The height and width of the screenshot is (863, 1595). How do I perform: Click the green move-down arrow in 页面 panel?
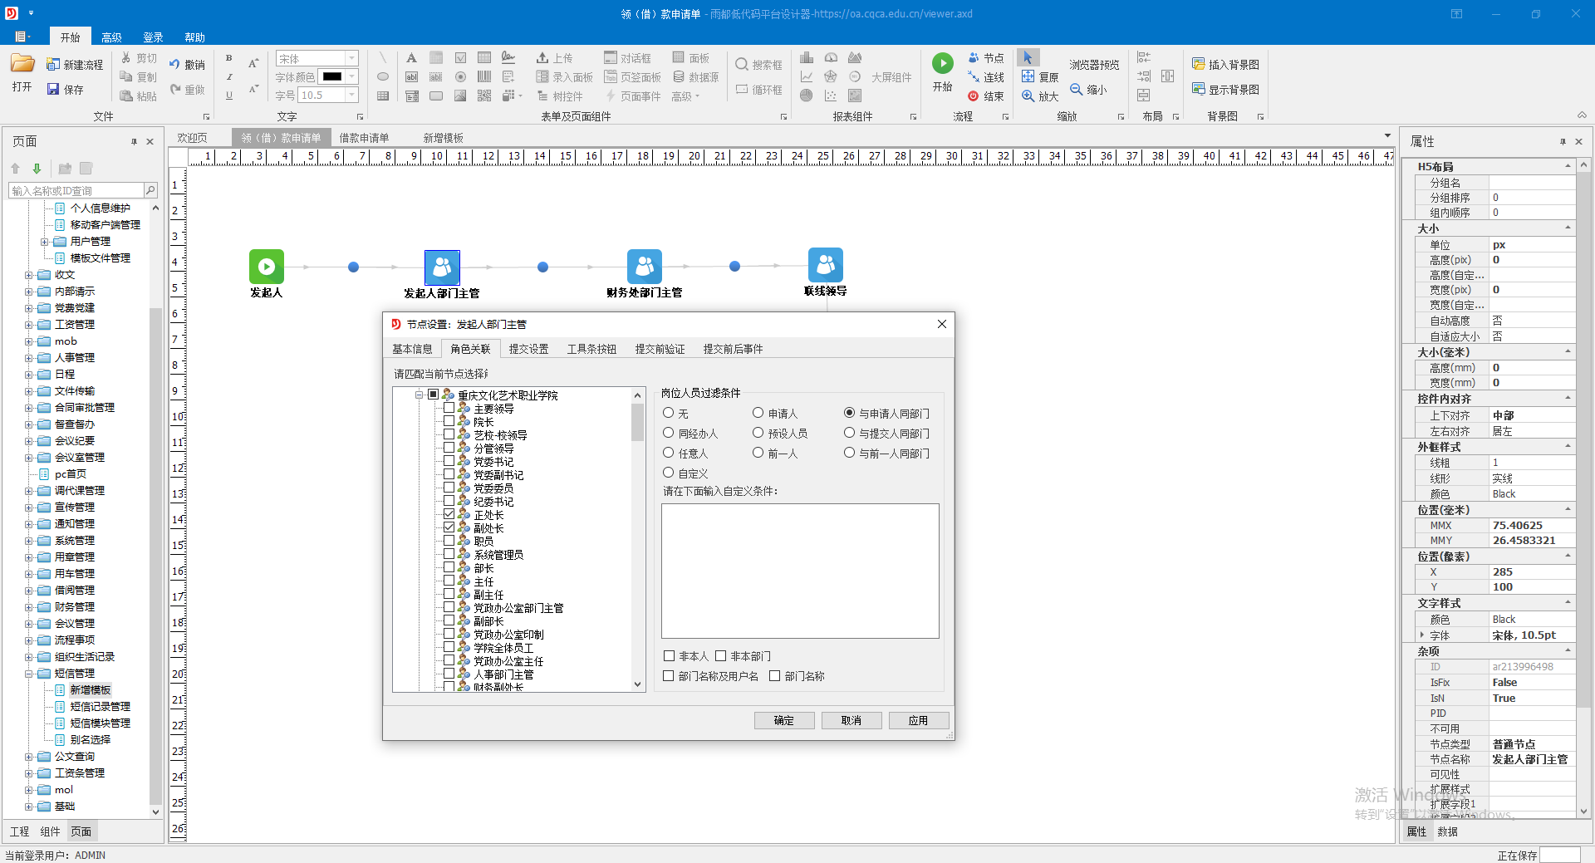37,169
